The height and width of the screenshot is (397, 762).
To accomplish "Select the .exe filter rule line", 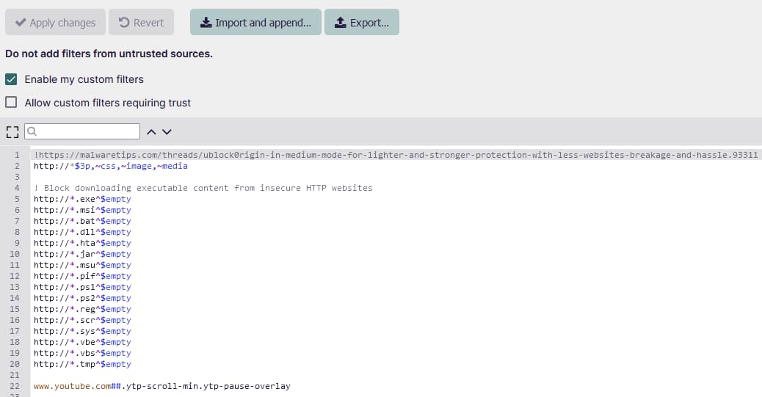I will [x=82, y=199].
